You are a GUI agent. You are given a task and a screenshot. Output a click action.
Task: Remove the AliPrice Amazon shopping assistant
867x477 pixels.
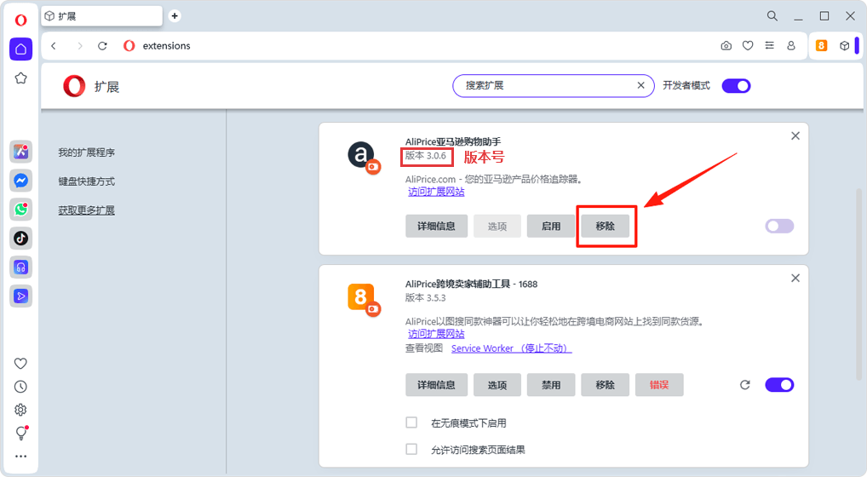605,226
